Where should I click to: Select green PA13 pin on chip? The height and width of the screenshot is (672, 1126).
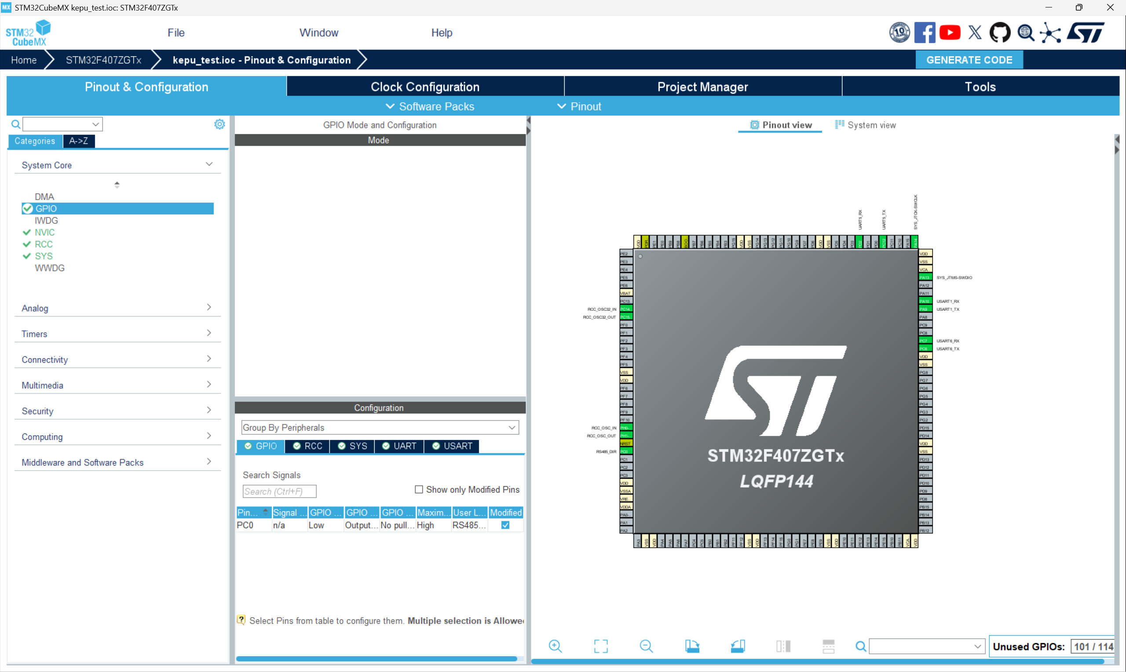[925, 278]
